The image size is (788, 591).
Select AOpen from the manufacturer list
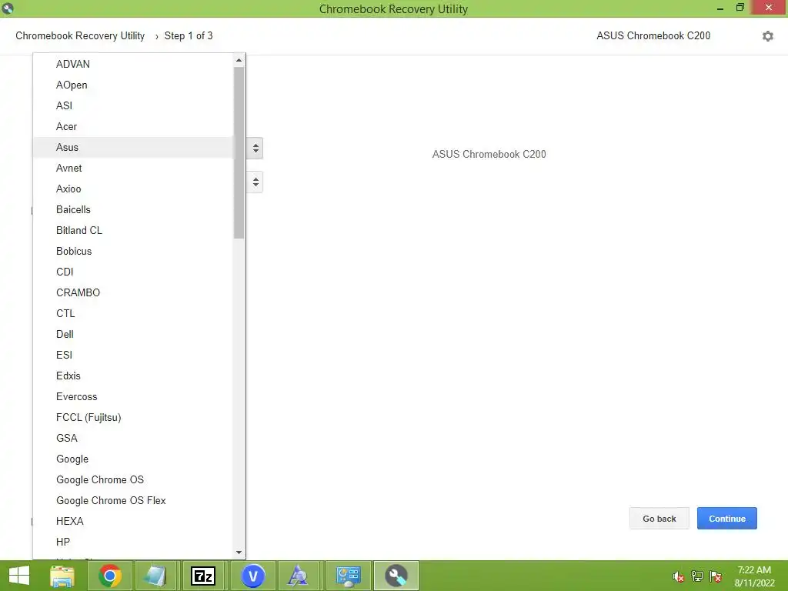(133, 85)
